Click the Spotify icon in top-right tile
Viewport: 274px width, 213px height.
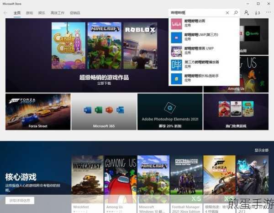click(252, 33)
